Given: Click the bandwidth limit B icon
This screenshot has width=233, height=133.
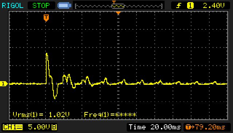Looking at the screenshot, I should (54, 127).
